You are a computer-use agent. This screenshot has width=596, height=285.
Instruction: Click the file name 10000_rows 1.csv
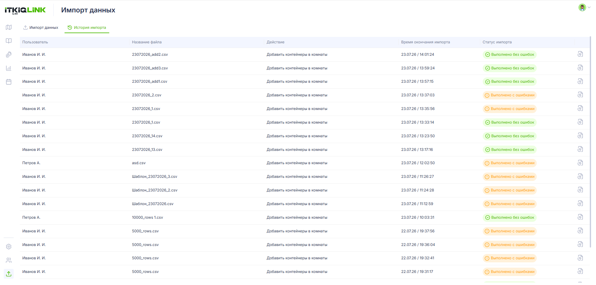147,217
